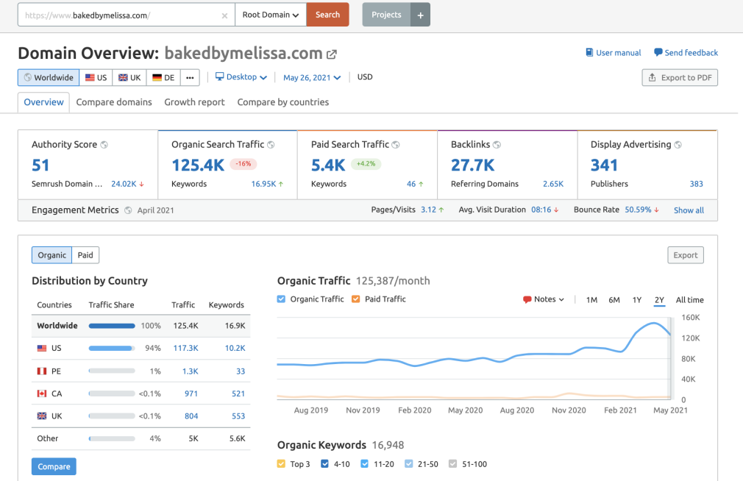The width and height of the screenshot is (743, 481).
Task: Set chart range to 6M
Action: (614, 300)
